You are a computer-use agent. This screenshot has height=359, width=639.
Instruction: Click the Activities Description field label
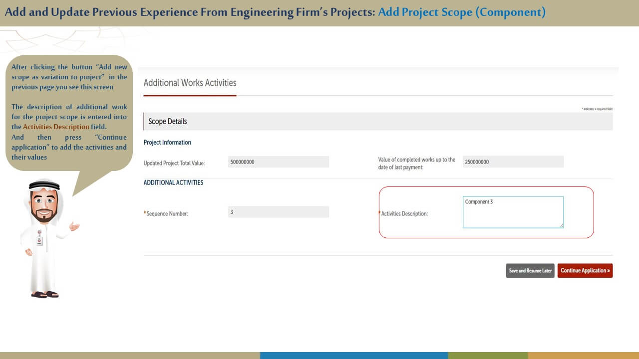tap(404, 214)
